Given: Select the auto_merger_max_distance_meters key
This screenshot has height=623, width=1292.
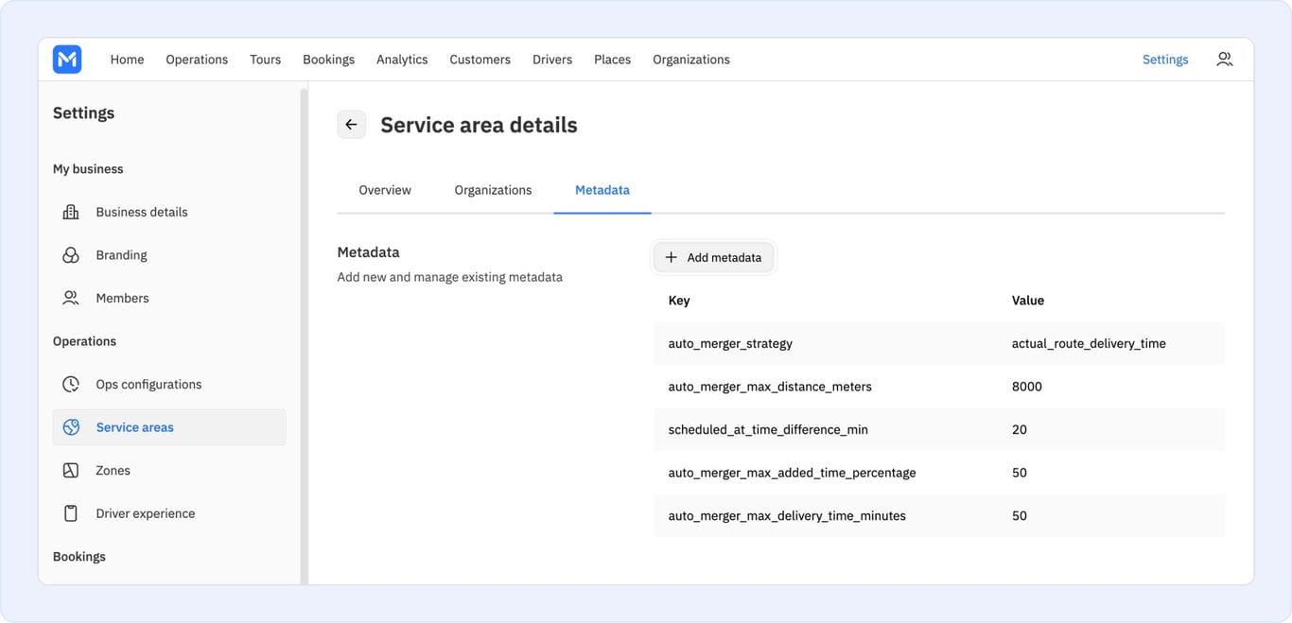Looking at the screenshot, I should pyautogui.click(x=770, y=387).
